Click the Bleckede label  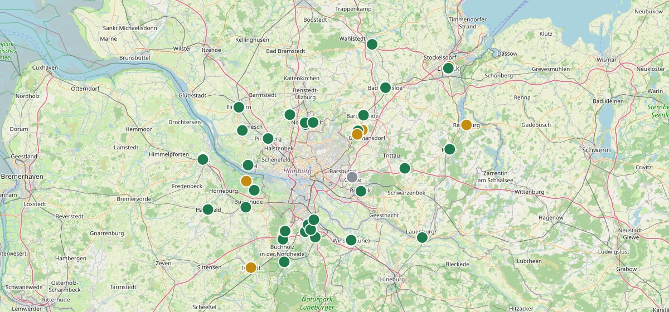[458, 264]
